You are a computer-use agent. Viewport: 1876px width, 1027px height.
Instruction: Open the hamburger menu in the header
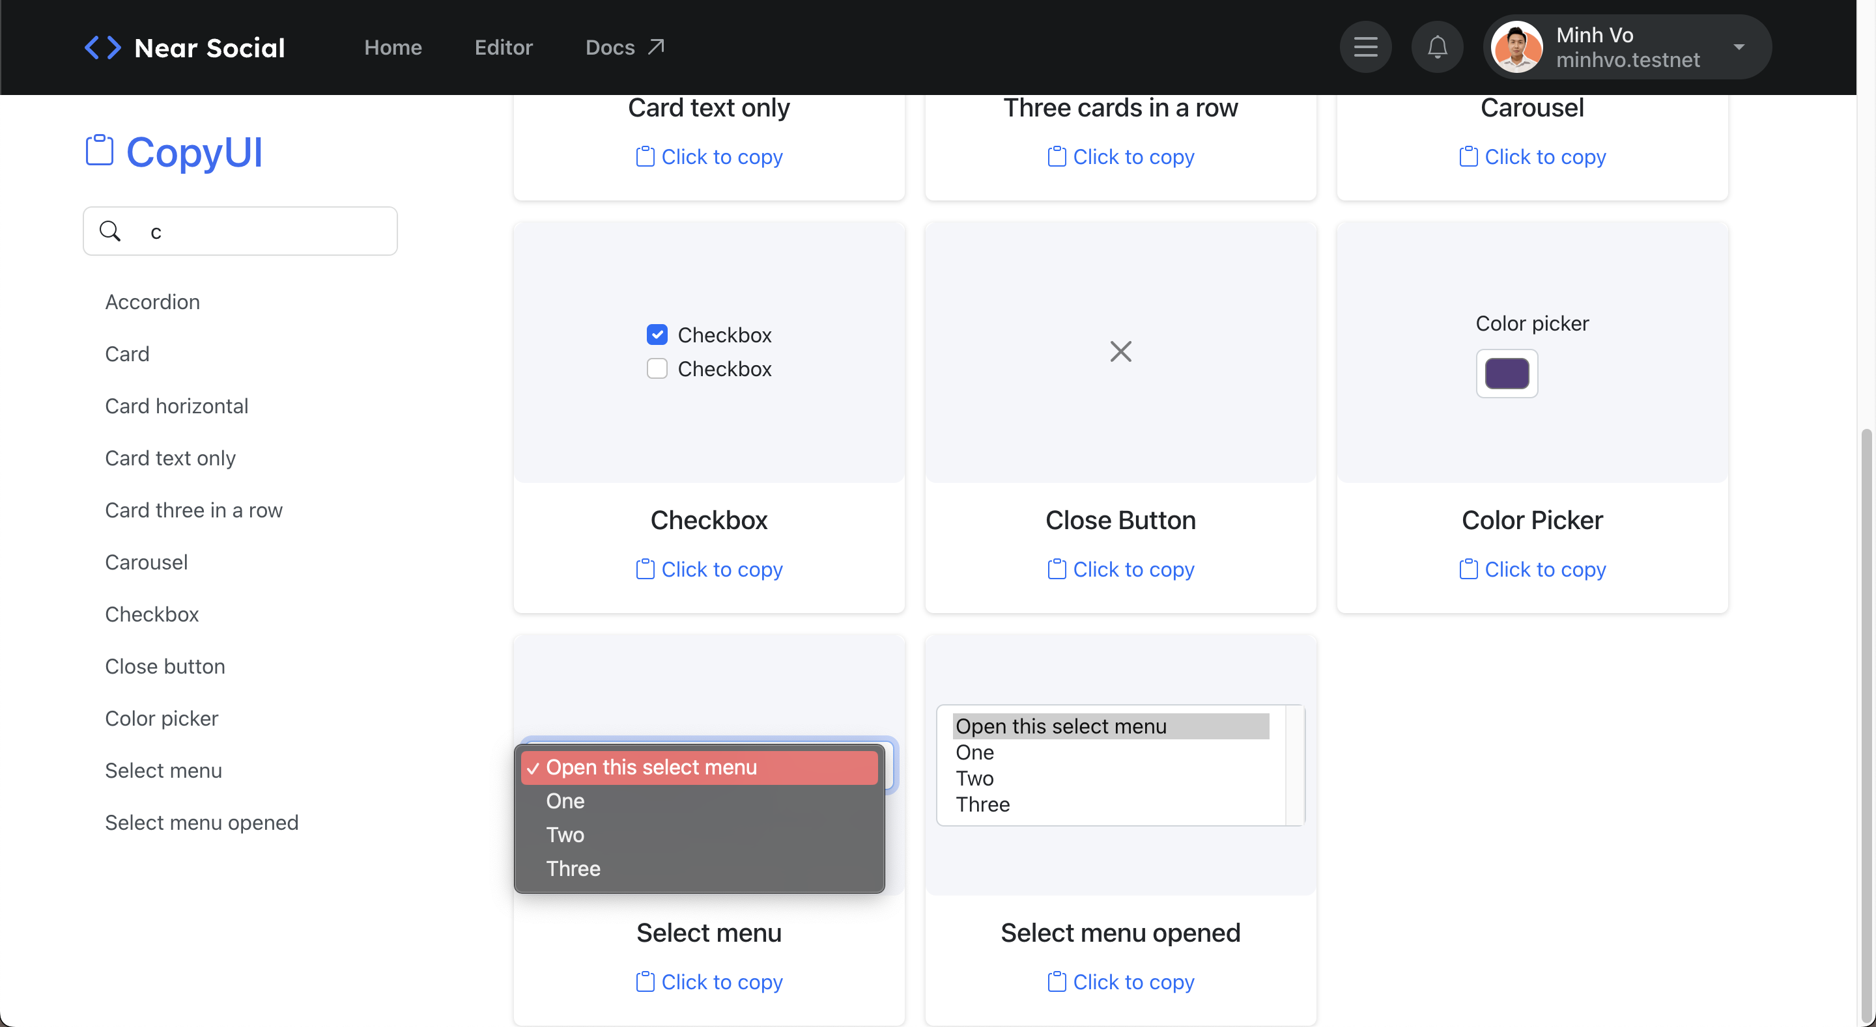click(x=1365, y=48)
